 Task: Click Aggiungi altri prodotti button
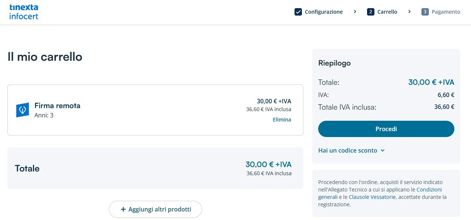point(155,209)
